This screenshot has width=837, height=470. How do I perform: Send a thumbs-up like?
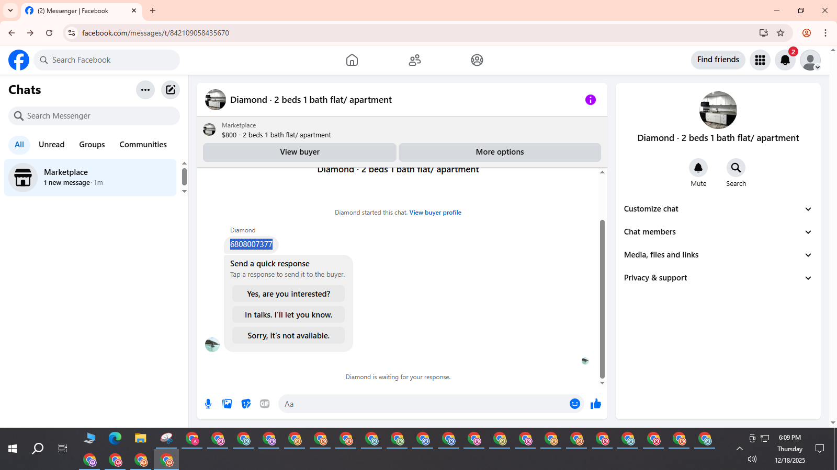[x=596, y=404]
